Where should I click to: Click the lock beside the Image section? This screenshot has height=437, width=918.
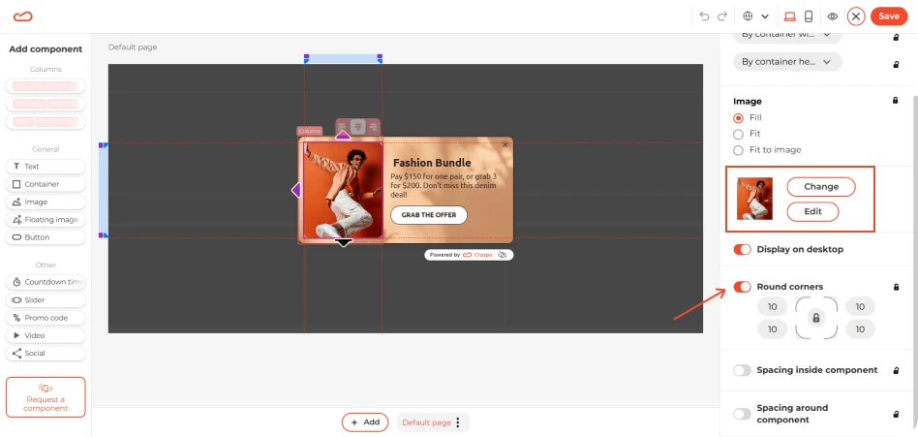[895, 100]
